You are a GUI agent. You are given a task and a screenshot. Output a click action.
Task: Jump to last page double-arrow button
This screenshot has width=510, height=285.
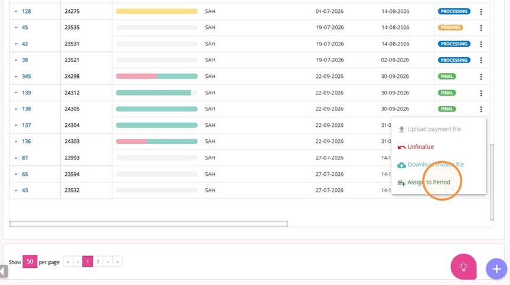point(117,261)
